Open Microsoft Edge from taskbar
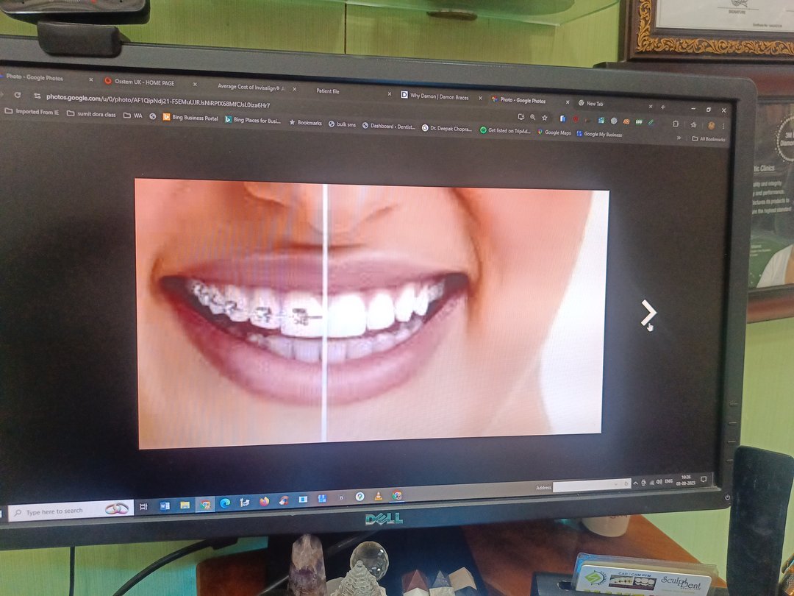This screenshot has width=794, height=596. 225,503
